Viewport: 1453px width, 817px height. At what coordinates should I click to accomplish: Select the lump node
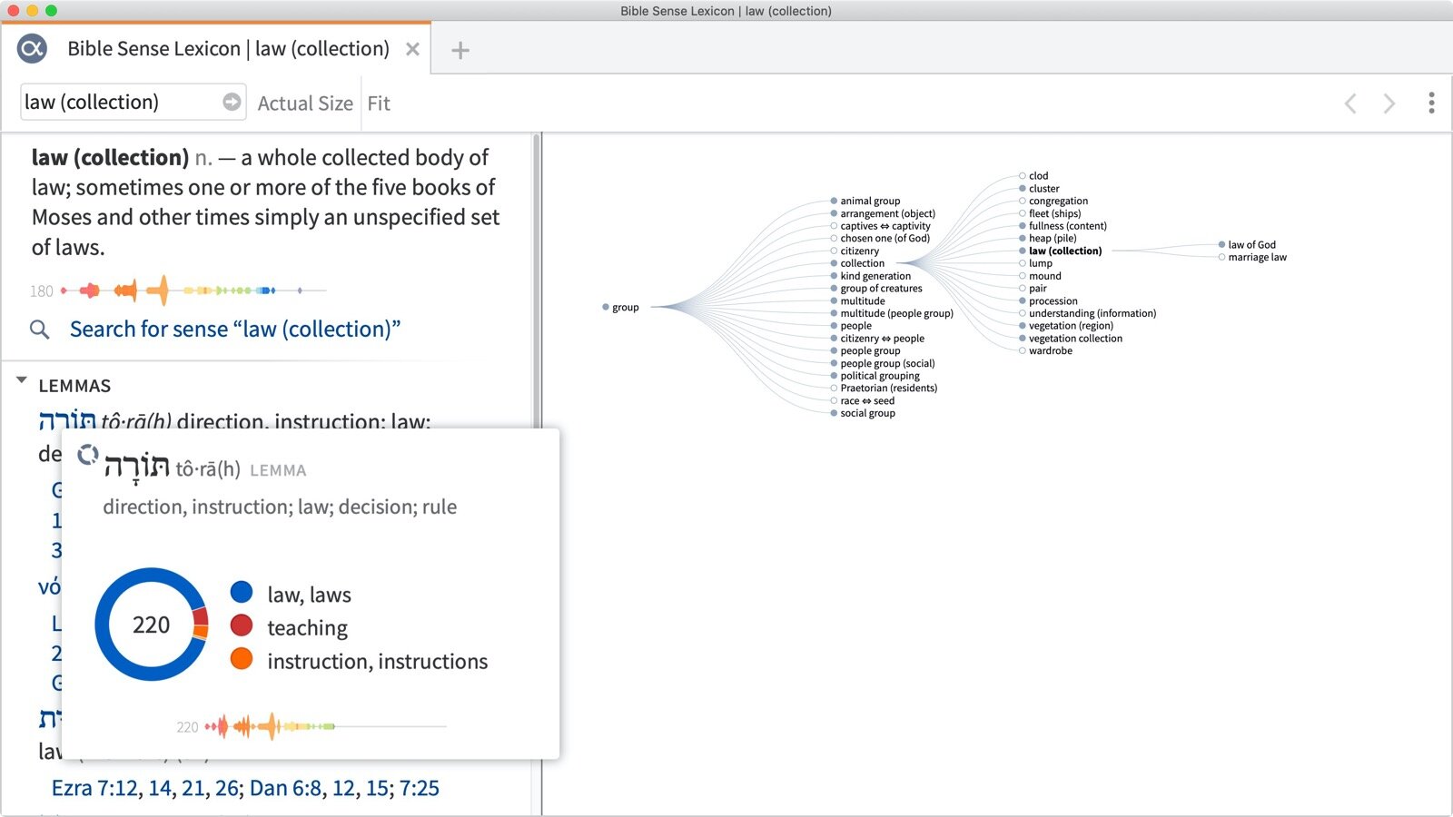tap(1036, 263)
